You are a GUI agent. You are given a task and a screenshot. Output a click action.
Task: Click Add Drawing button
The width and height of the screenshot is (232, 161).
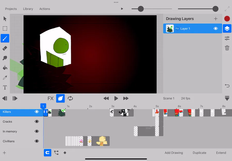pyautogui.click(x=174, y=153)
